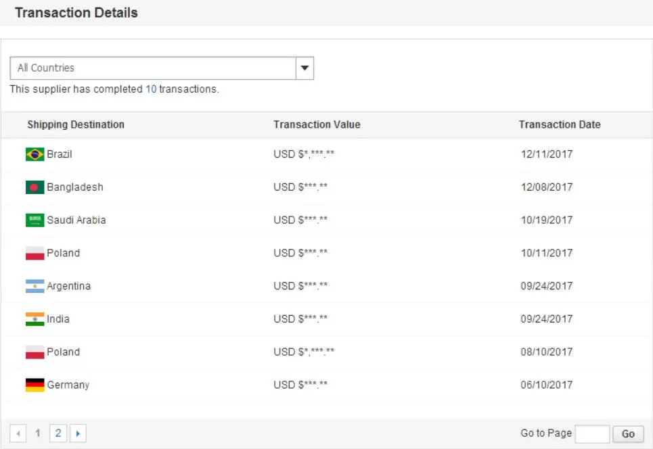
Task: Open page 2 of transactions
Action: coord(58,433)
